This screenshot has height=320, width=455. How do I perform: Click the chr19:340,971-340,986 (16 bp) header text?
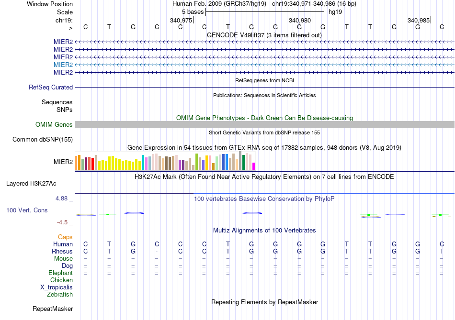coord(314,4)
